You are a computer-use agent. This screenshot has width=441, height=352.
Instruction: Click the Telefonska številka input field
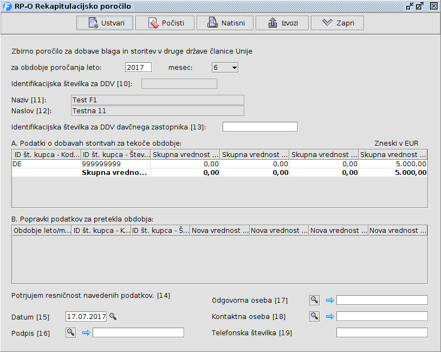(382, 333)
